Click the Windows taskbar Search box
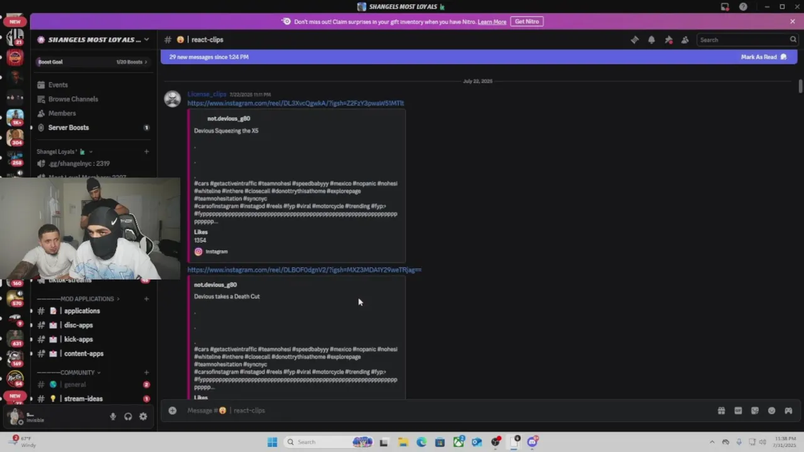This screenshot has width=804, height=452. coord(328,442)
